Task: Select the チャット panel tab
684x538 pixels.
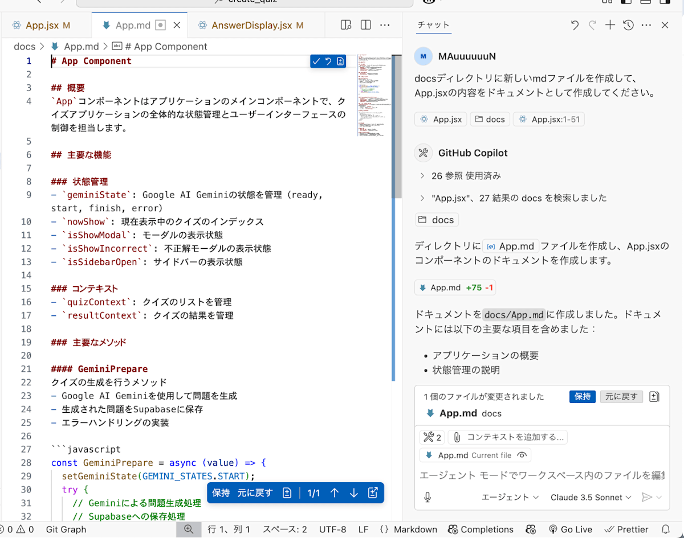Action: 434,25
